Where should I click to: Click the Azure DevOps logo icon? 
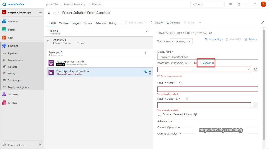(4, 4)
